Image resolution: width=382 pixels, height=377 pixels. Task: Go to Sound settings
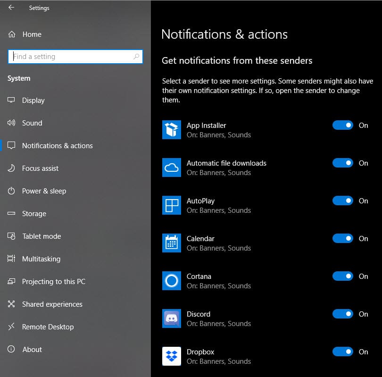click(x=75, y=123)
